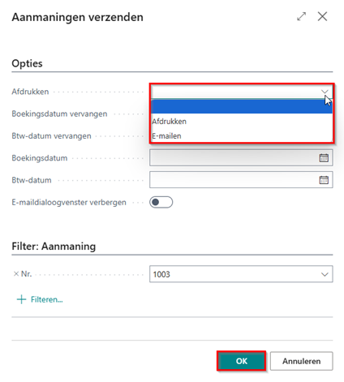Open the Filteren... link
The height and width of the screenshot is (382, 344).
[x=47, y=299]
